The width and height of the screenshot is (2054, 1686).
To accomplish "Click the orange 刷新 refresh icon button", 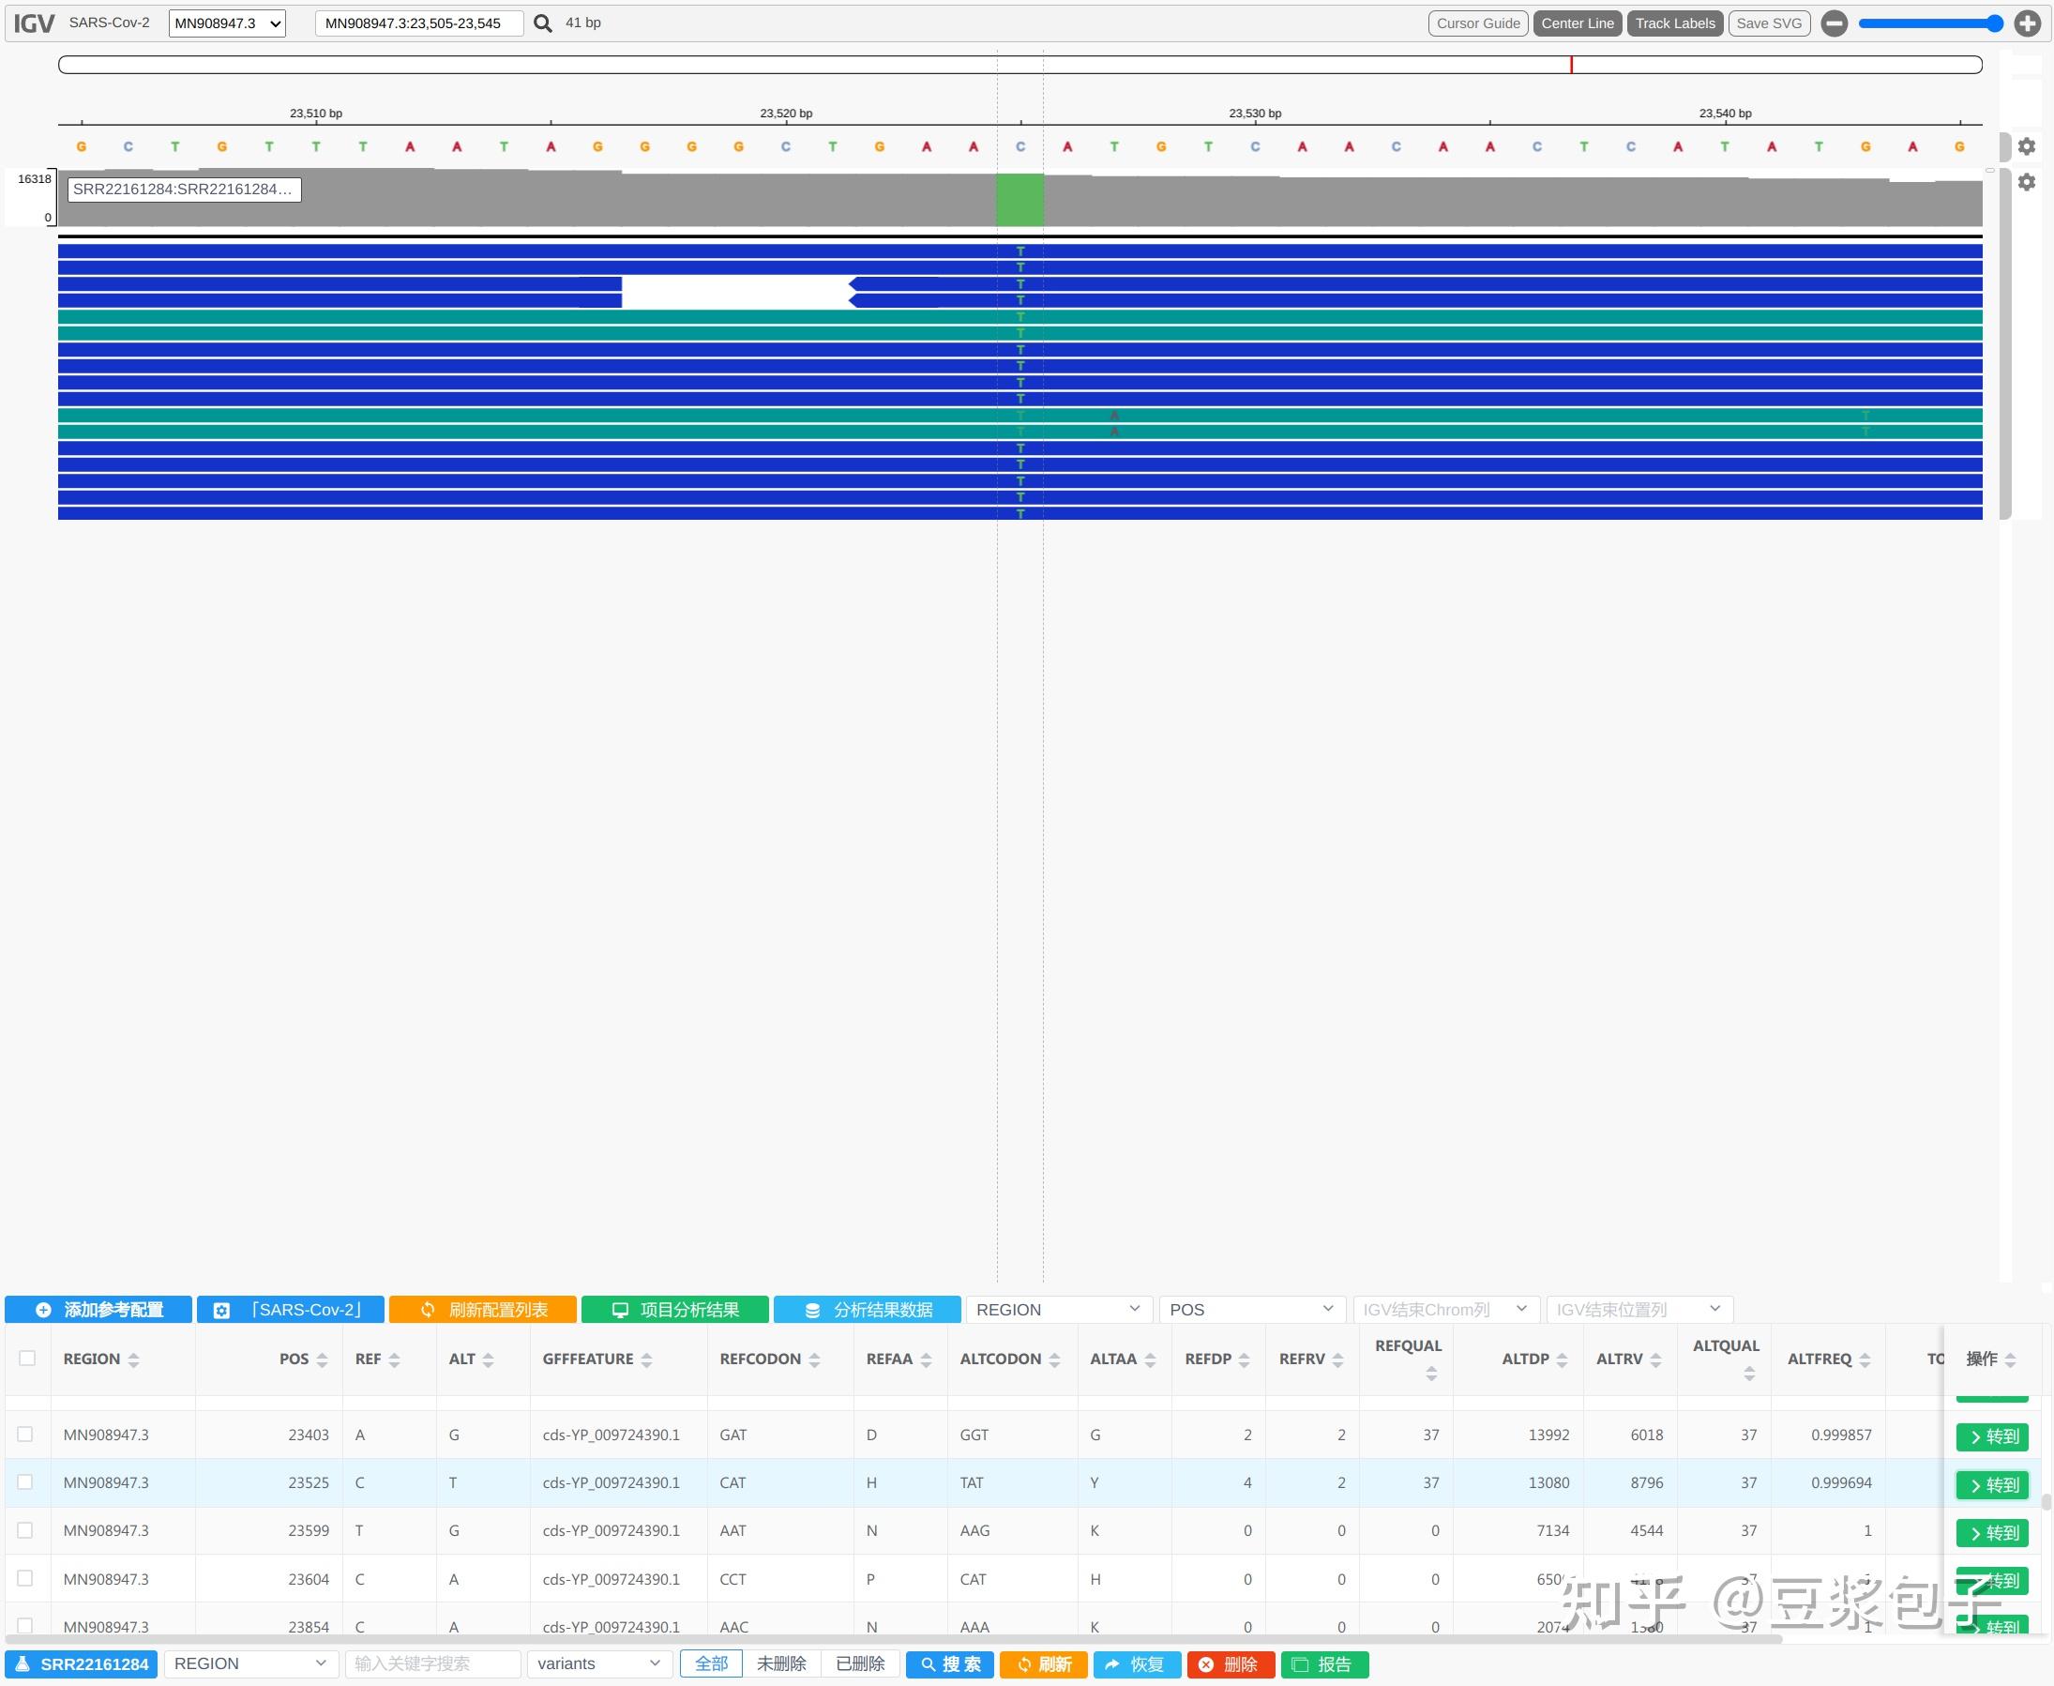I will (x=1043, y=1663).
